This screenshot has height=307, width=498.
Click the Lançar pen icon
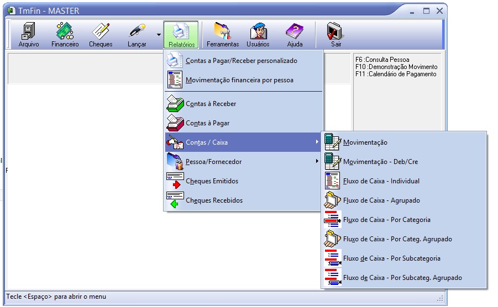tap(137, 35)
